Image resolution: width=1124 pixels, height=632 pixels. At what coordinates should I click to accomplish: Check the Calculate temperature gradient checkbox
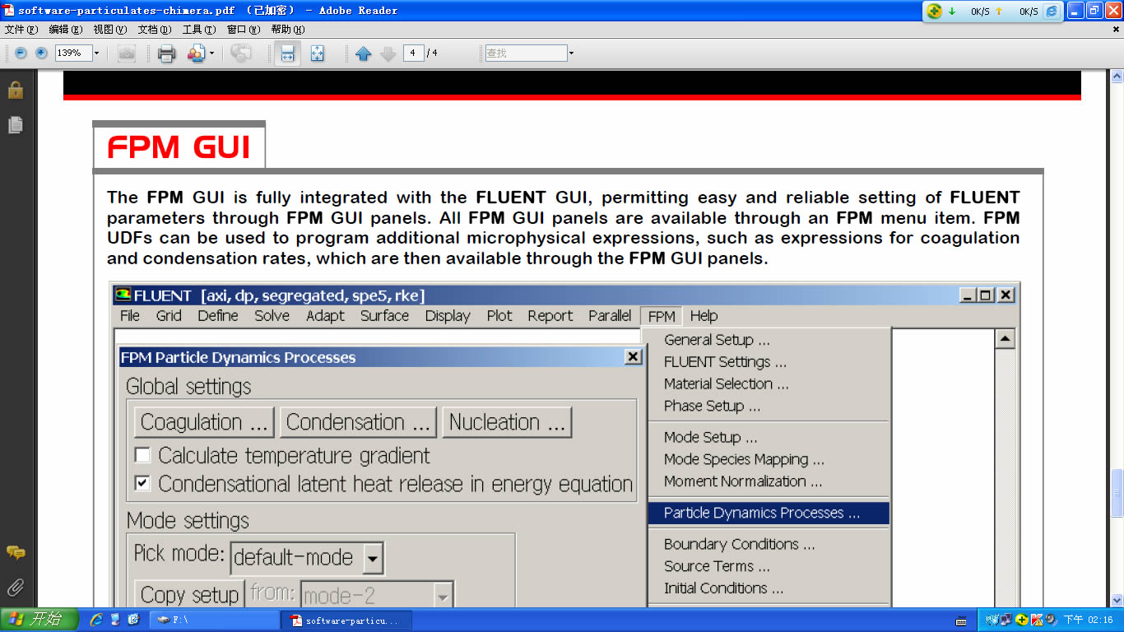pyautogui.click(x=142, y=455)
